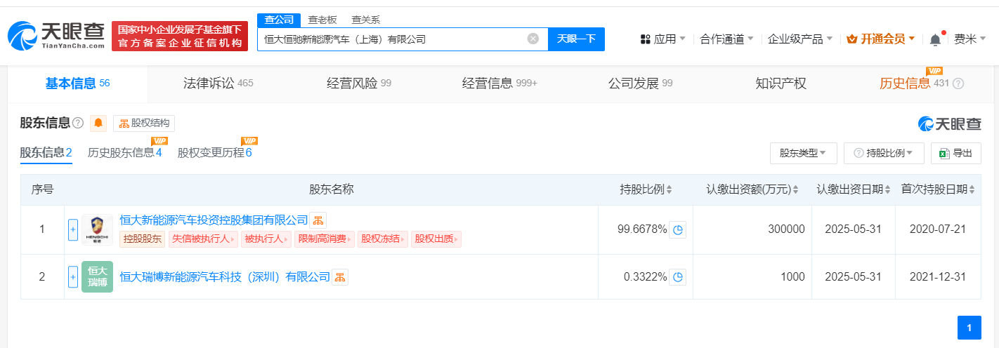Screen dimensions: 999x348
Task: Select the 查公司 search mode tab
Action: coord(279,20)
